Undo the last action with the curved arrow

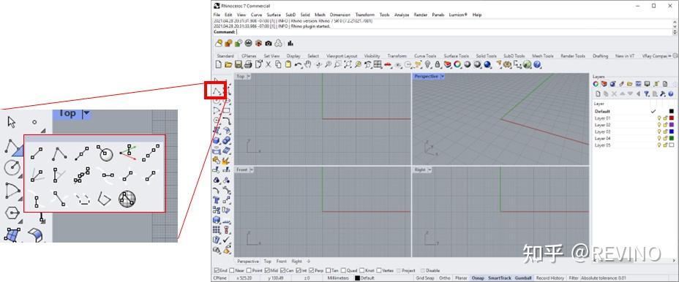coord(299,64)
